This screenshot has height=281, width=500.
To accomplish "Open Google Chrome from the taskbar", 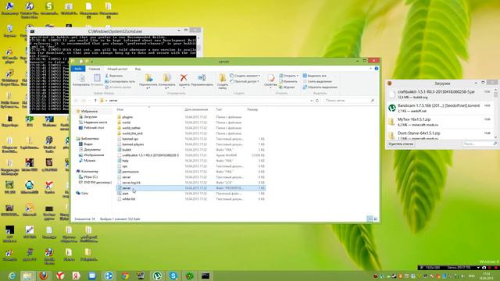I will coord(125,276).
